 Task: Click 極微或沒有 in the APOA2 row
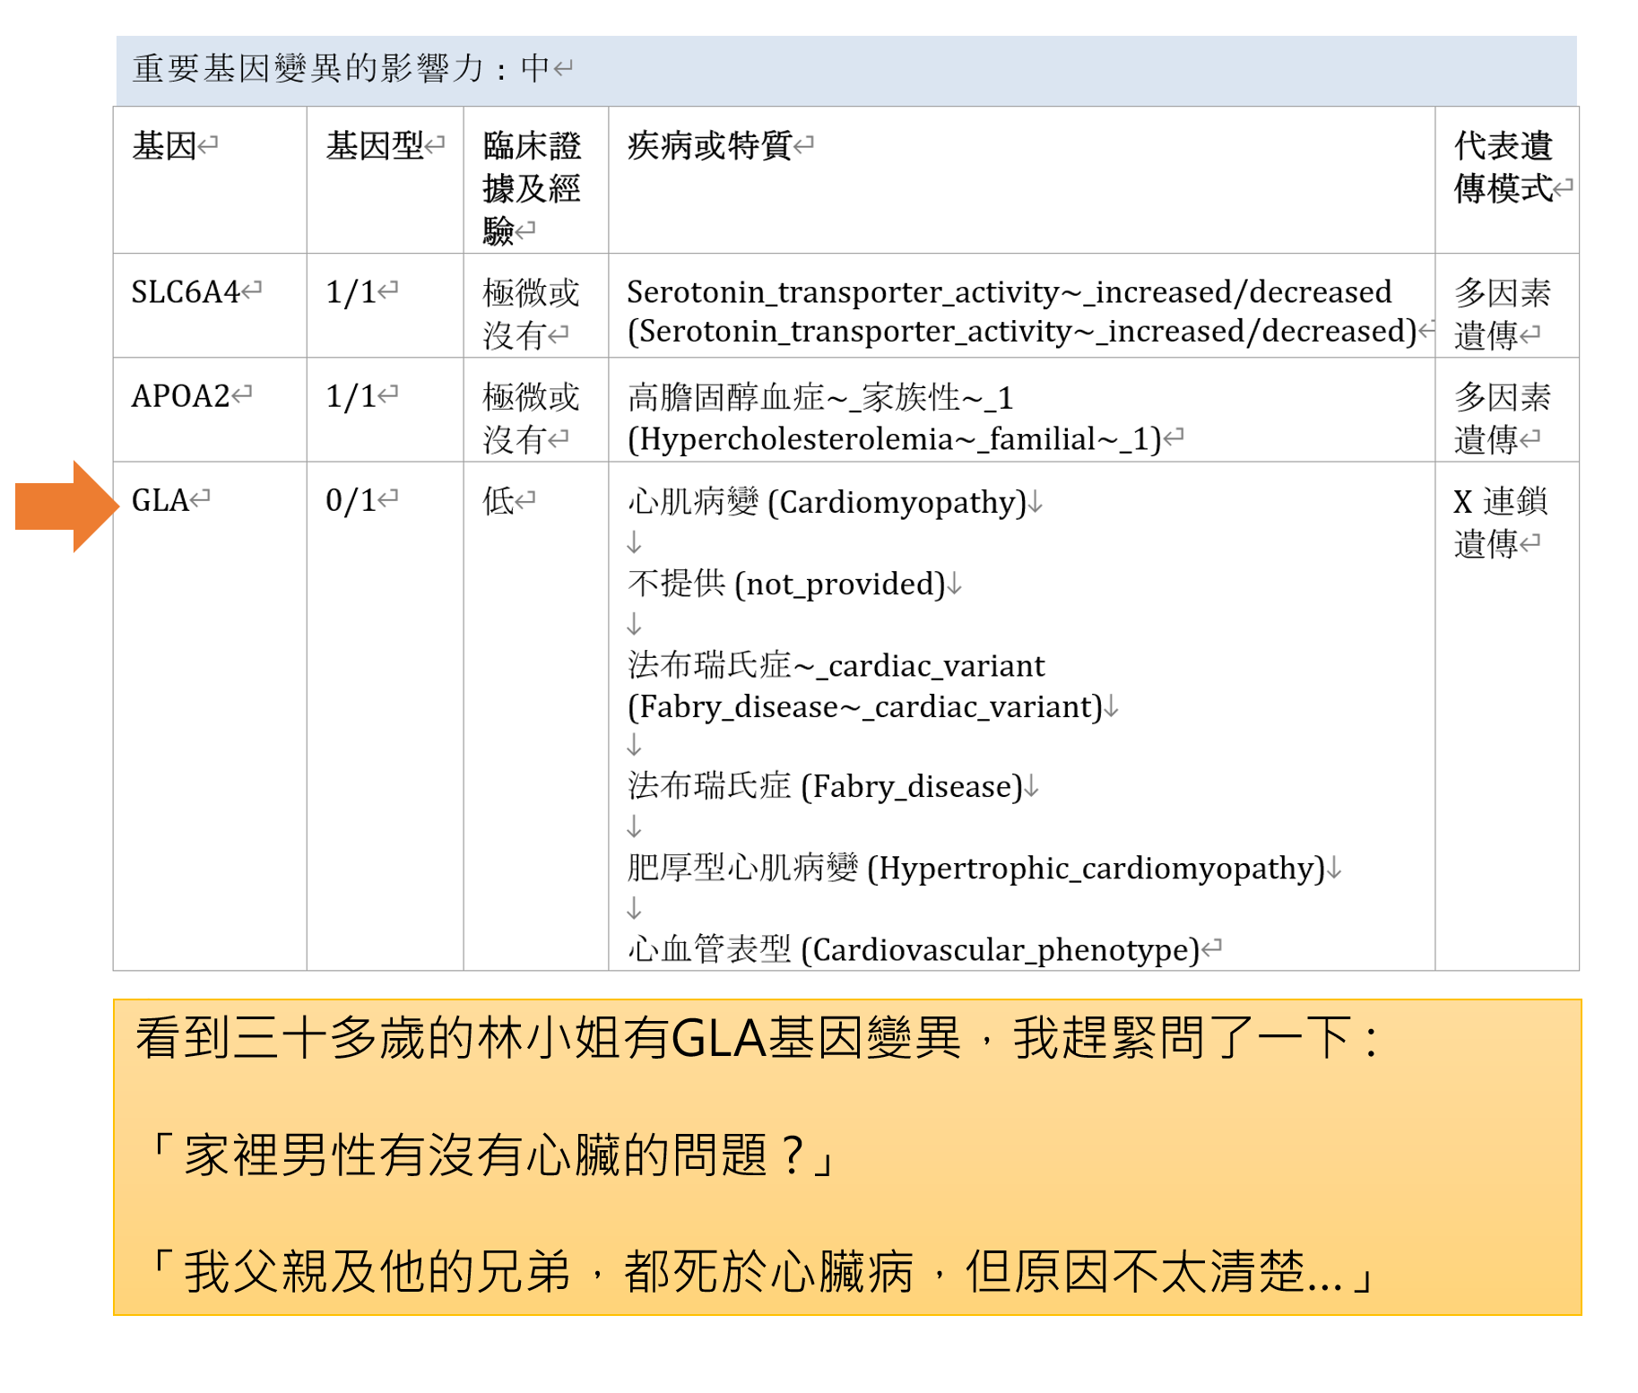(532, 418)
